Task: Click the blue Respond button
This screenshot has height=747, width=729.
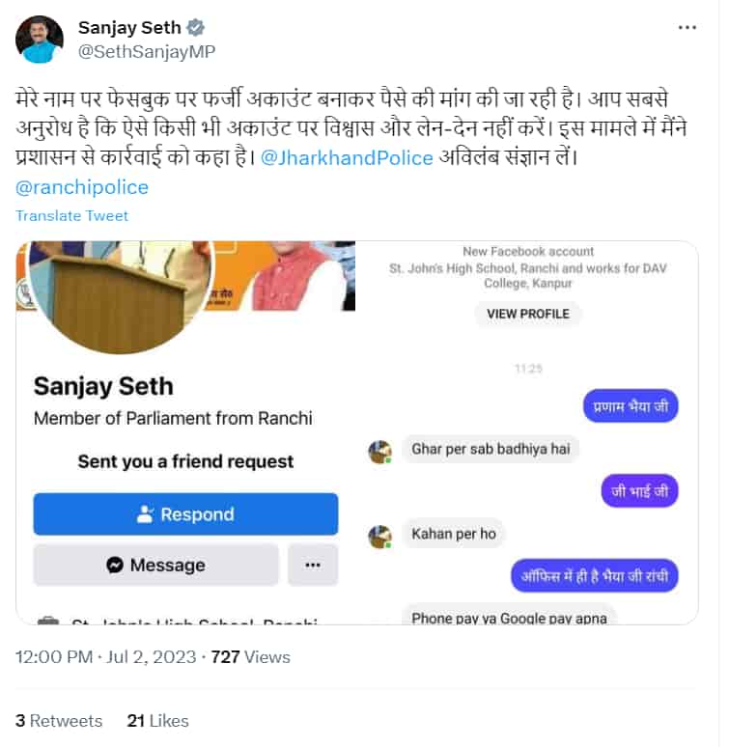Action: click(185, 514)
